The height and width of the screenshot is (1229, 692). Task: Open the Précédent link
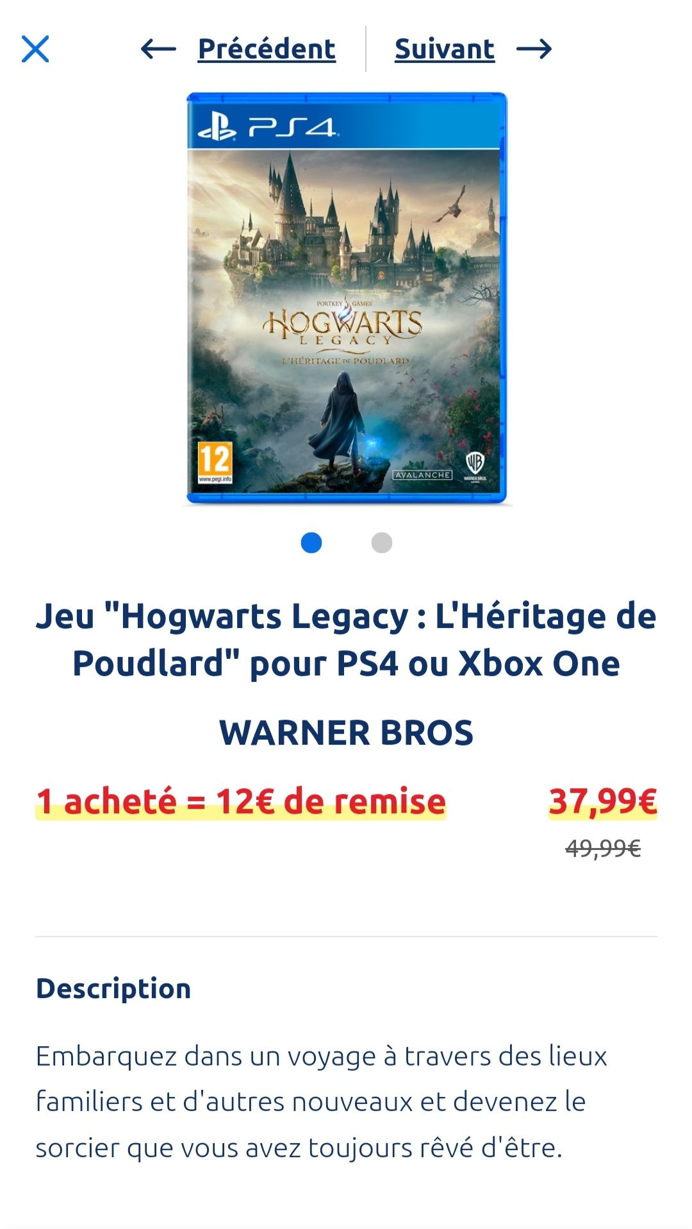[267, 49]
